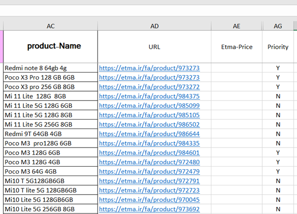297x214 pixels.
Task: Open the link ending in product/973272
Action: [x=149, y=87]
